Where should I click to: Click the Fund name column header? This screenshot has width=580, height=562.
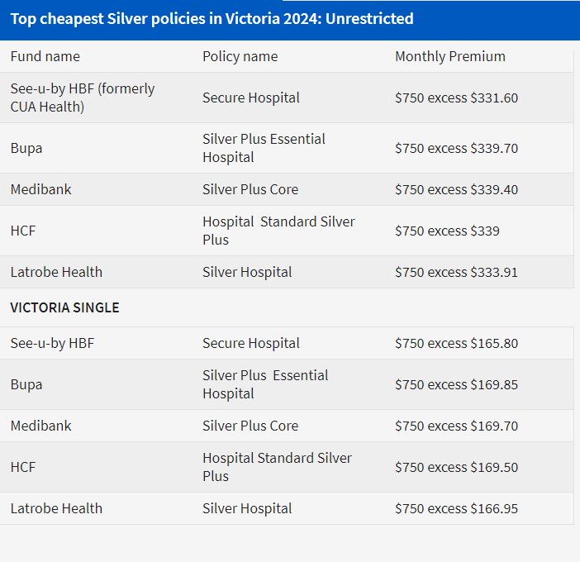click(x=45, y=56)
